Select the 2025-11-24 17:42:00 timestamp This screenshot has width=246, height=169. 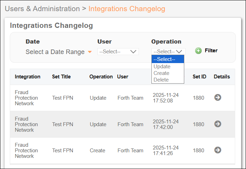pos(166,124)
